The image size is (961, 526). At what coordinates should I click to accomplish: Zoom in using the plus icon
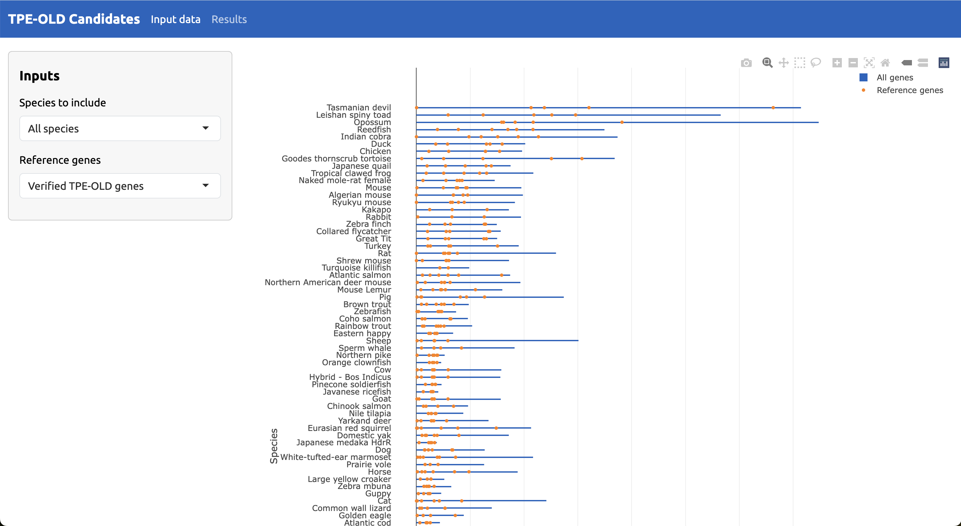[837, 63]
